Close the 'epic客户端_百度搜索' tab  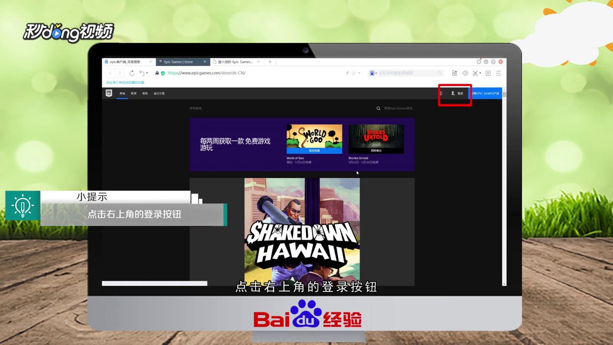(151, 62)
